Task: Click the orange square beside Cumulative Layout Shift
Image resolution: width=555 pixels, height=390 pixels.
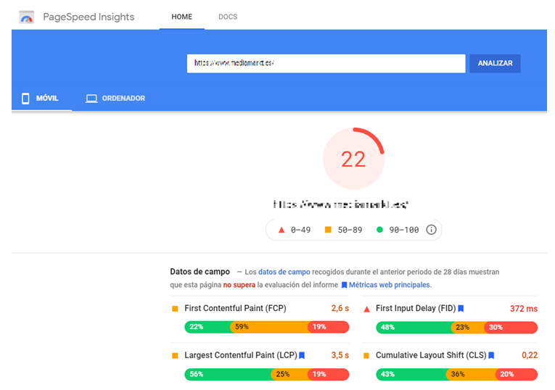Action: pos(366,356)
